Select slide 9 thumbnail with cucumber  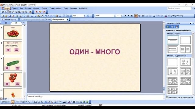[12, 64]
